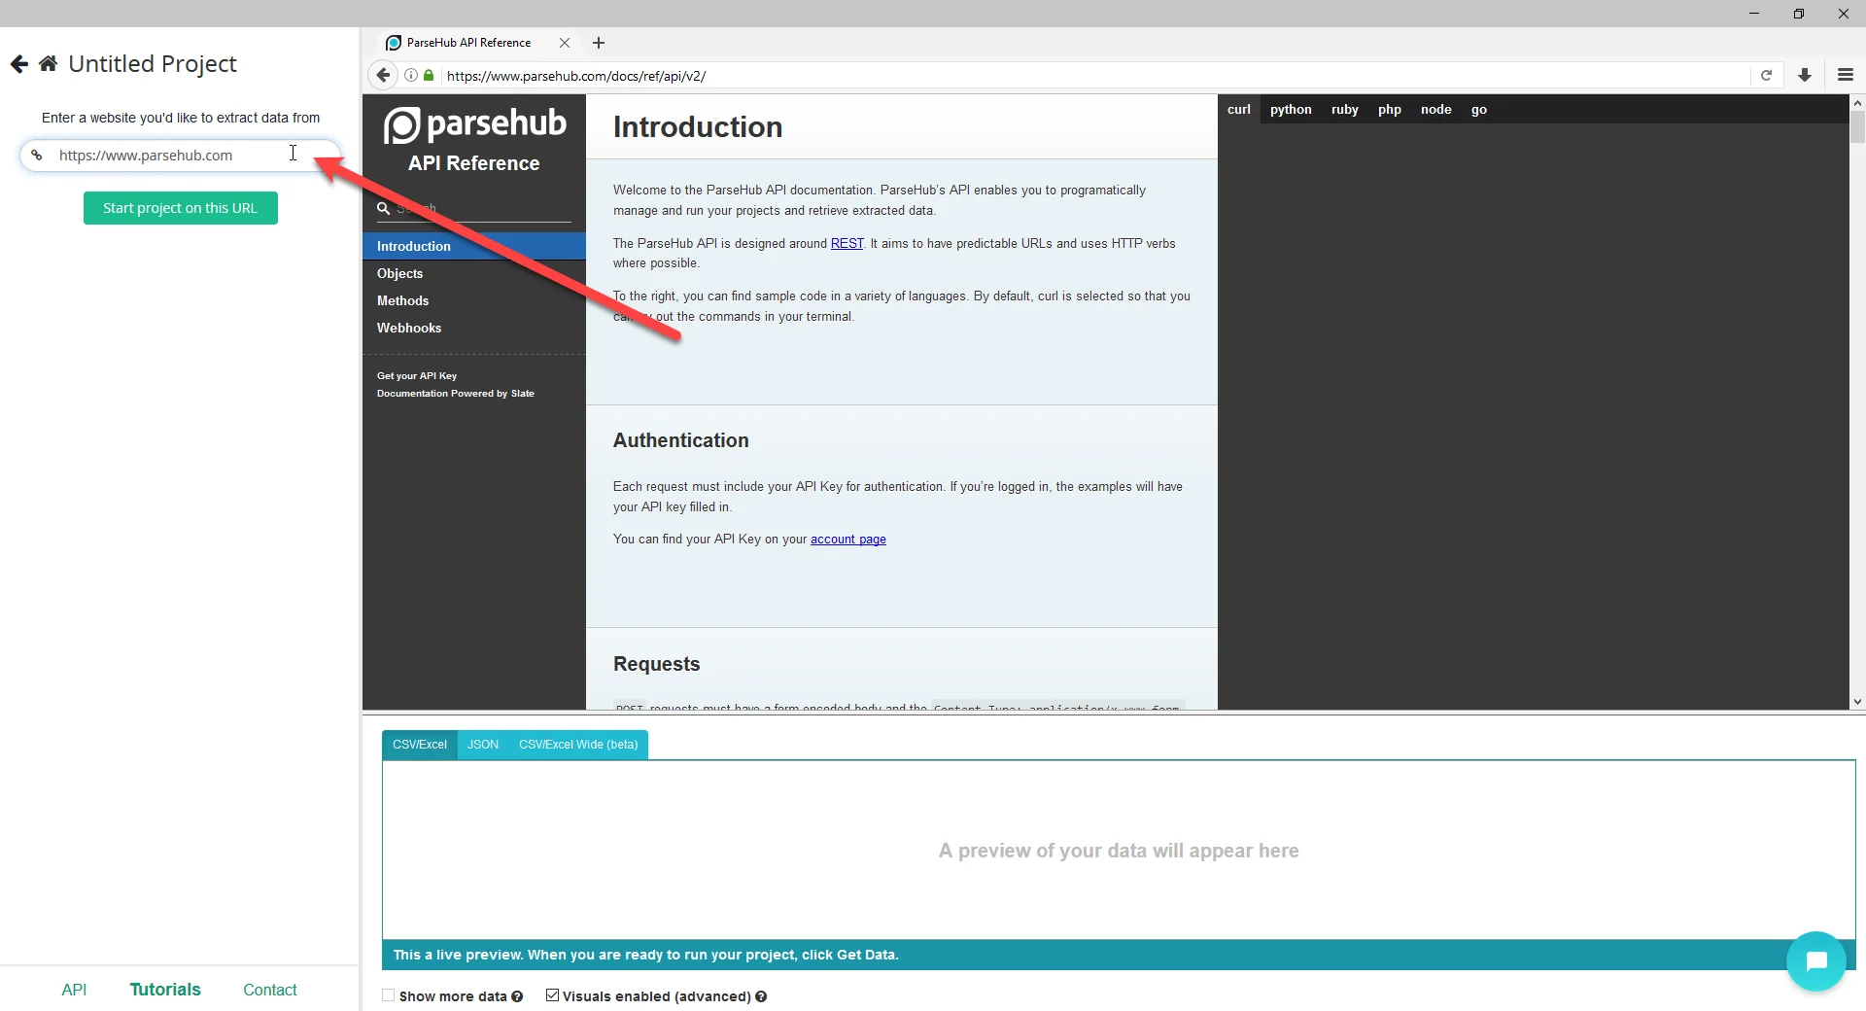
Task: Click help icon next to Visuals enabled
Action: click(x=761, y=996)
